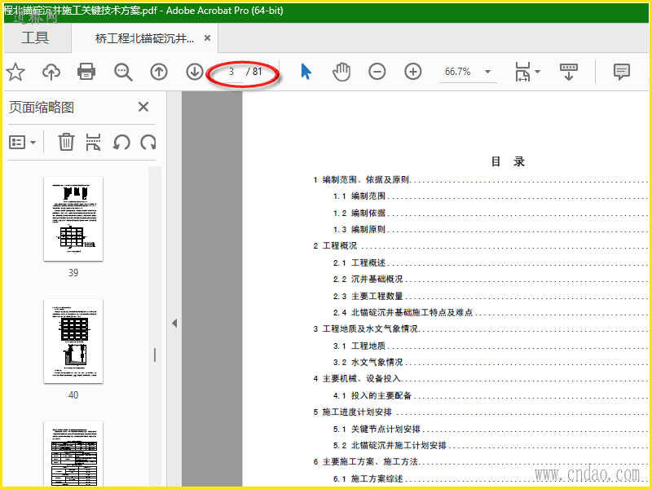Click the 2.2 沉井基础概况 line

click(x=492, y=279)
